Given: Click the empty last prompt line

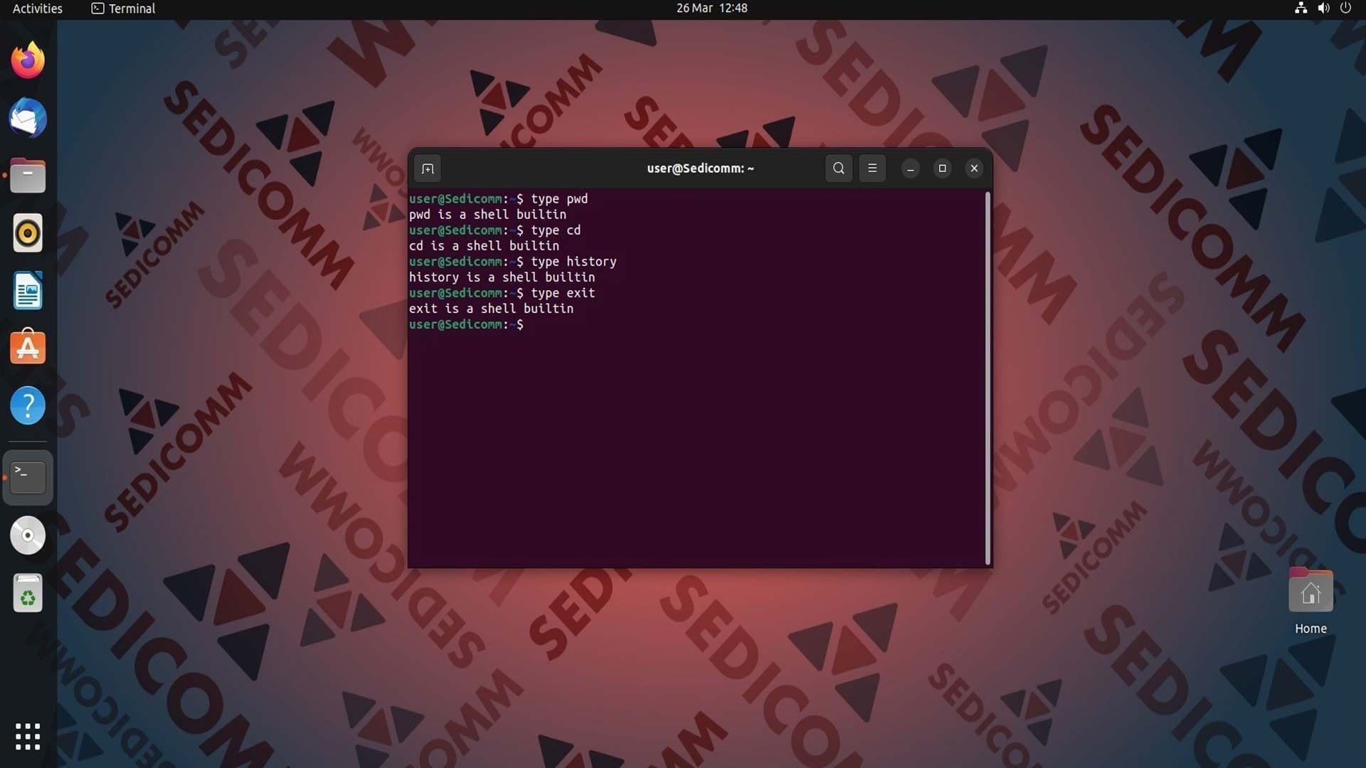Looking at the screenshot, I should (467, 324).
